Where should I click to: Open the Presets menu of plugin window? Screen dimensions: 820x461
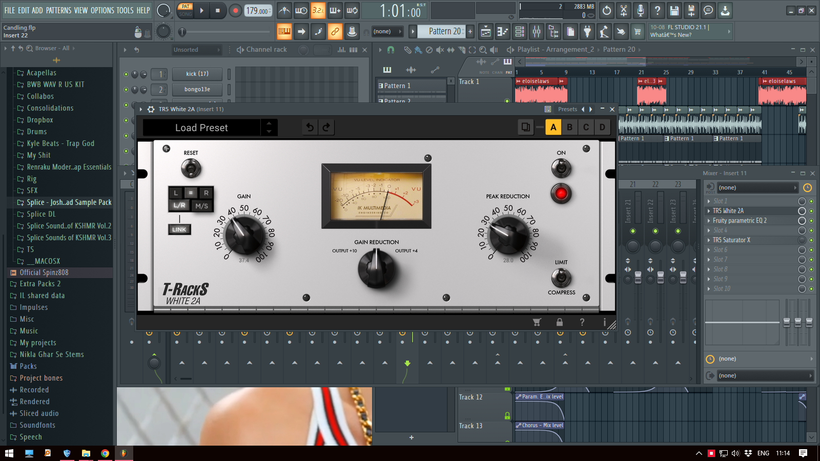(567, 109)
